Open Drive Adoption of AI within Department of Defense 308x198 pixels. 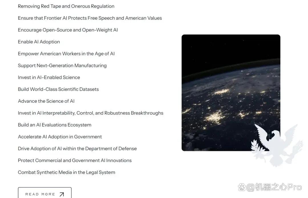click(x=77, y=149)
